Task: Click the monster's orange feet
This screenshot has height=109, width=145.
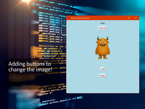Action: [x=103, y=58]
